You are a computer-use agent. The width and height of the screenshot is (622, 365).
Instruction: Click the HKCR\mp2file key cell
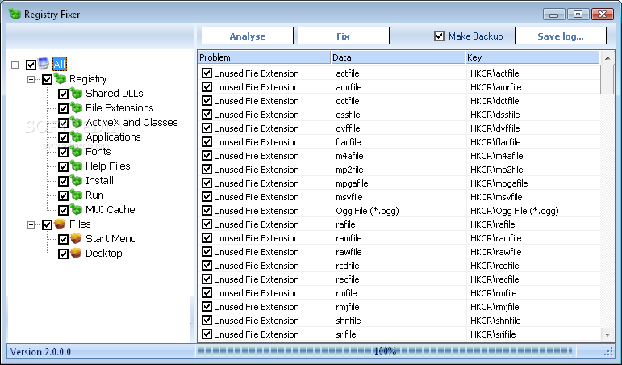497,170
